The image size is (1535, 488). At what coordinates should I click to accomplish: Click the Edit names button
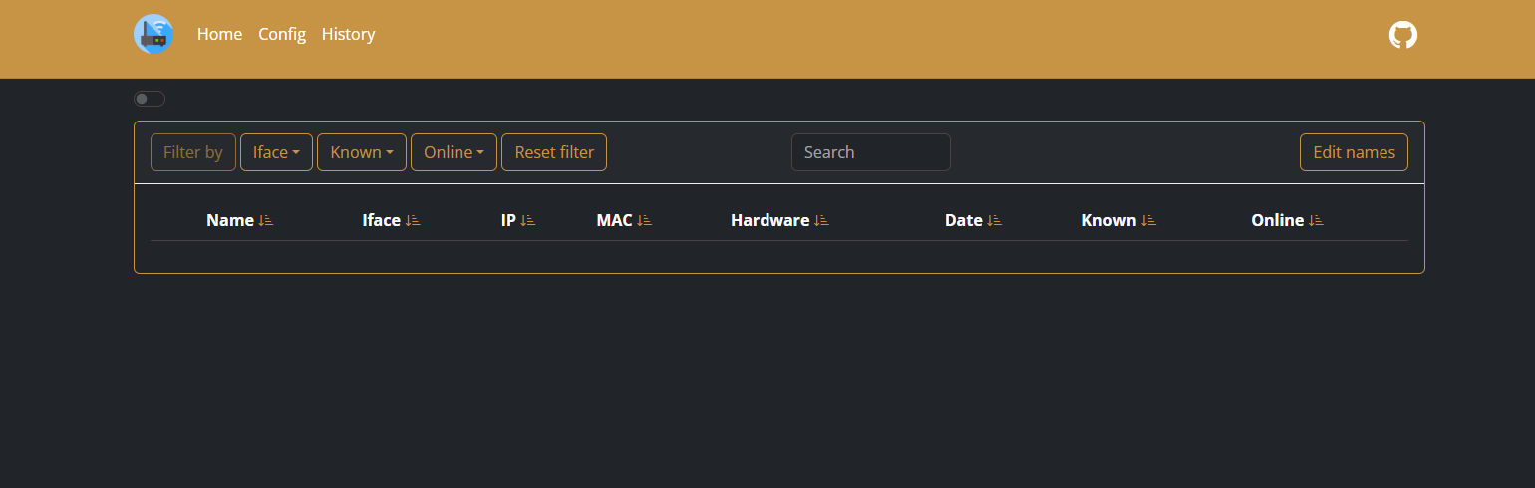[x=1354, y=152]
